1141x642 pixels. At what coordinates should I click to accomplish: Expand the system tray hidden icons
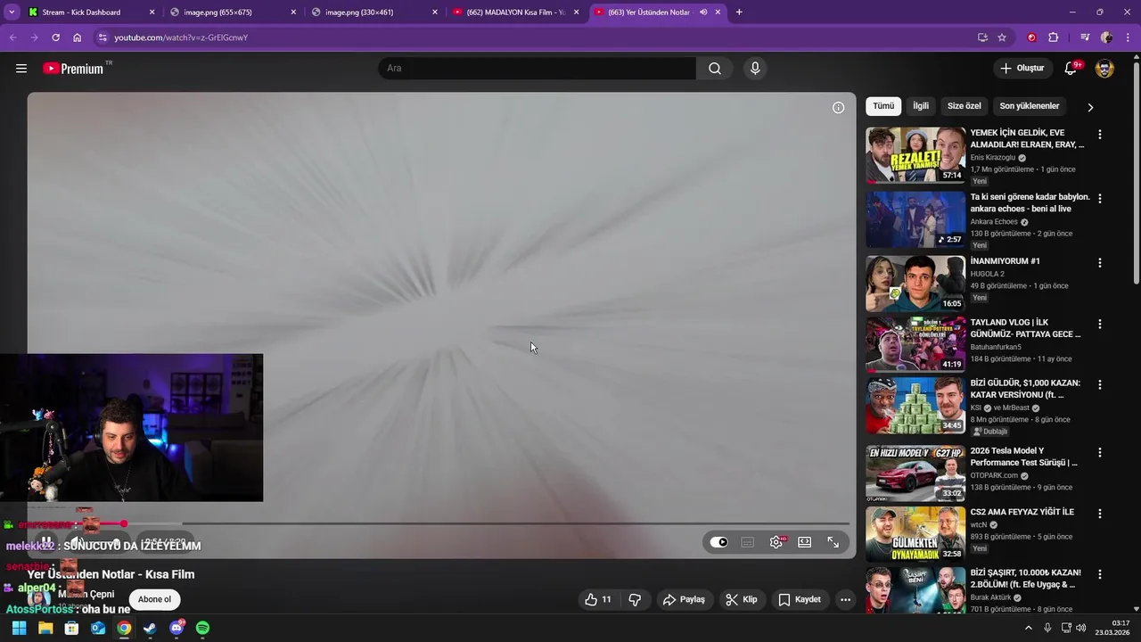(x=1028, y=628)
